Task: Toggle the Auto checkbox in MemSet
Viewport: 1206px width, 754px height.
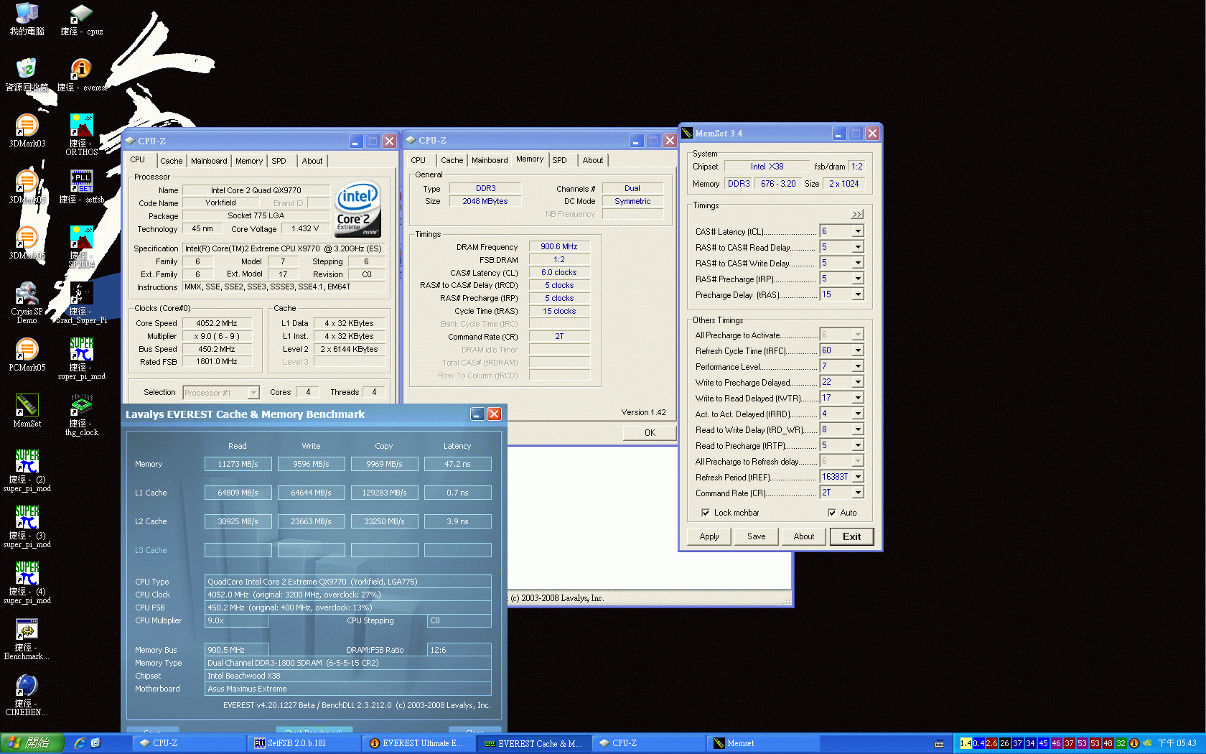Action: point(832,513)
